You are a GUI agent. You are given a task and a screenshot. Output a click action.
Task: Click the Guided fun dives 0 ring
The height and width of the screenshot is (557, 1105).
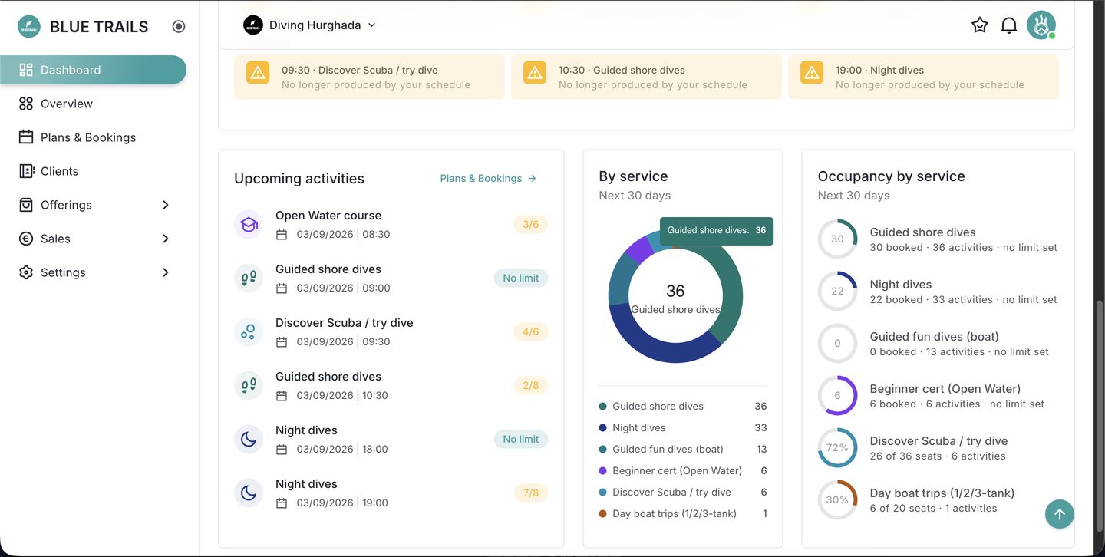coord(837,343)
